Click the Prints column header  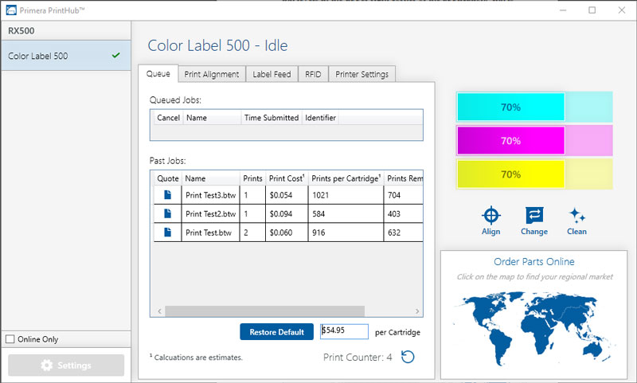(252, 178)
